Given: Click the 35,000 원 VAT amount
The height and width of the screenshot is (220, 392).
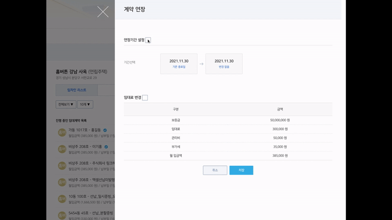Looking at the screenshot, I should (x=280, y=147).
